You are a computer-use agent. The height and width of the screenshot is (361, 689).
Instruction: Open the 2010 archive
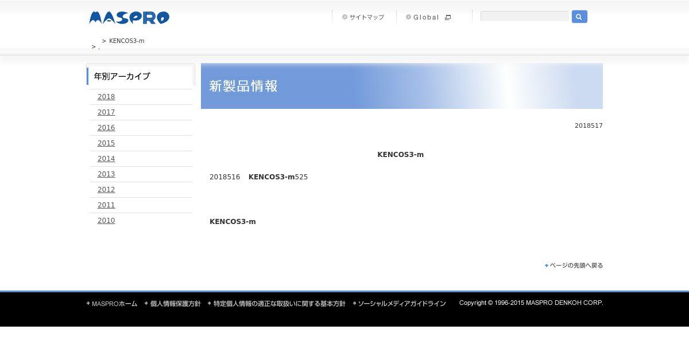coord(106,221)
